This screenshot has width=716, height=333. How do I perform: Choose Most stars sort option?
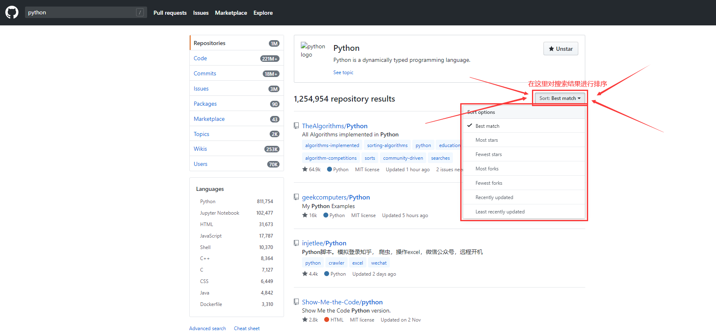click(x=486, y=140)
